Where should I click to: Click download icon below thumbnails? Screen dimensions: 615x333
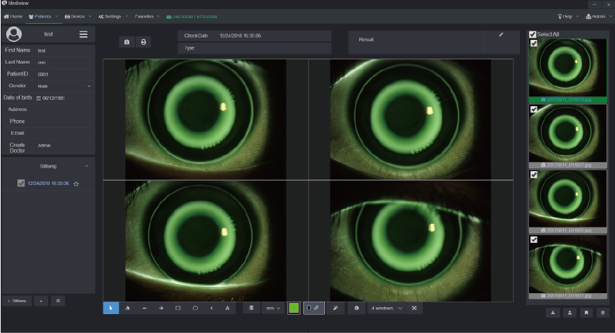pyautogui.click(x=553, y=312)
